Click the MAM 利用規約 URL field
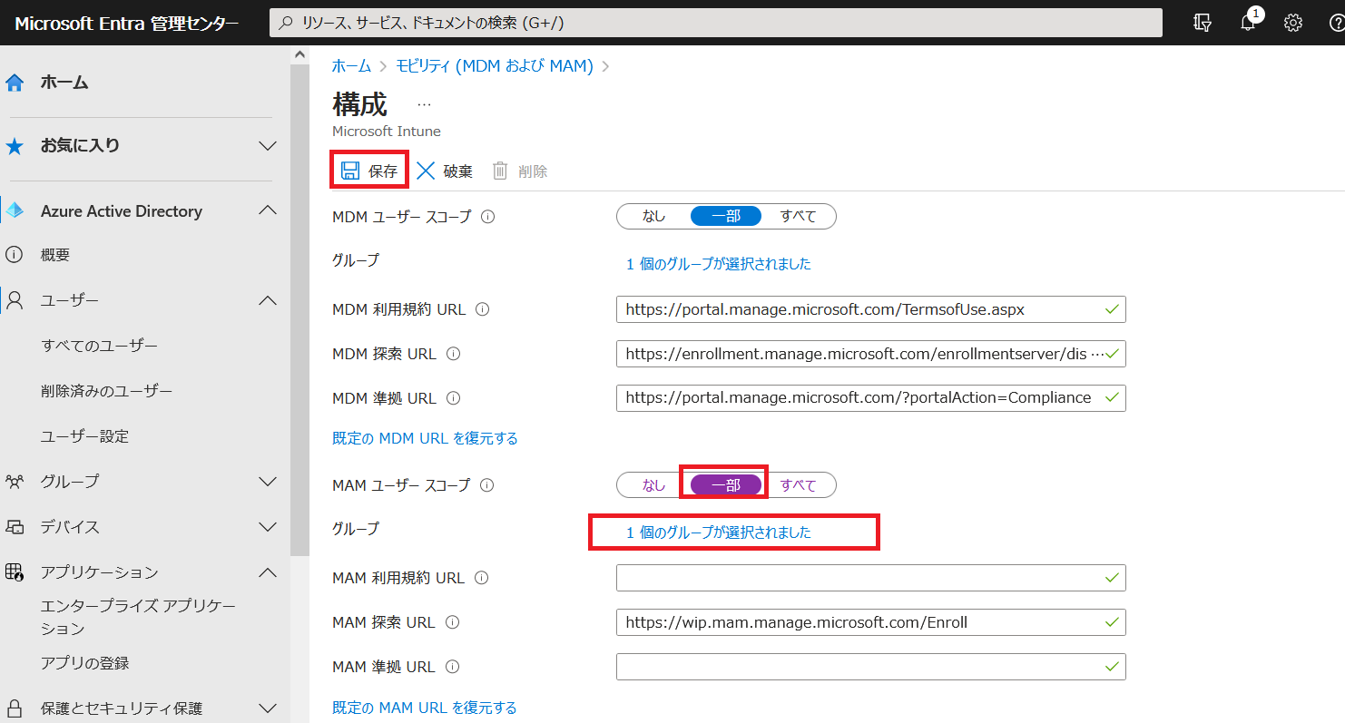The height and width of the screenshot is (723, 1345). [x=871, y=578]
